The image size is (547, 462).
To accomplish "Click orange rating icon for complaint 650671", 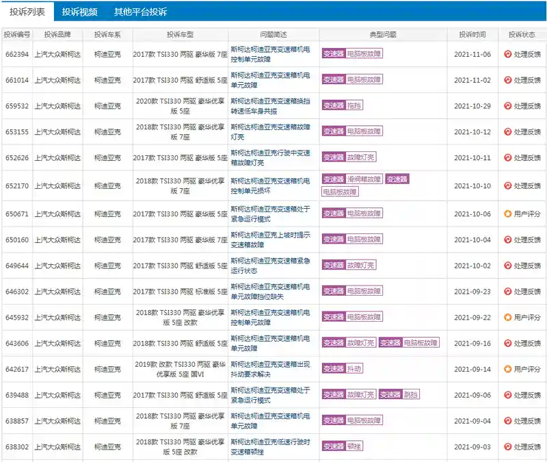I will [507, 214].
